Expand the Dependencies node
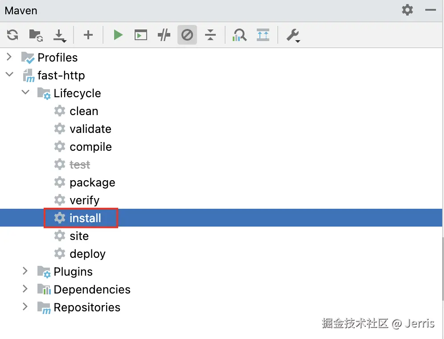This screenshot has height=339, width=444. click(25, 289)
